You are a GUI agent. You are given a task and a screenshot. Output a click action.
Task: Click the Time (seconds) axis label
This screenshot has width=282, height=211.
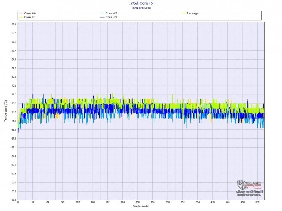[141, 206]
